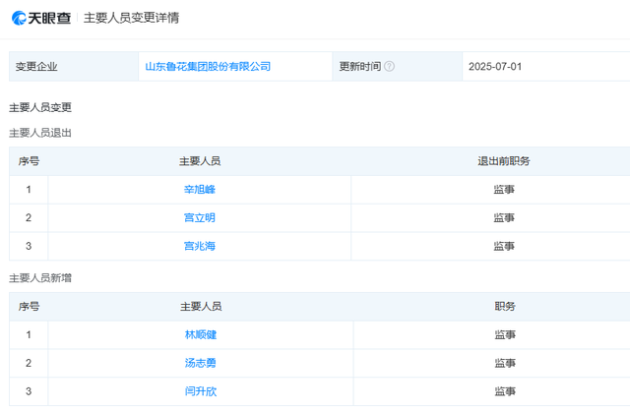Click the 天眼查 brand text
This screenshot has width=630, height=412.
(x=49, y=18)
